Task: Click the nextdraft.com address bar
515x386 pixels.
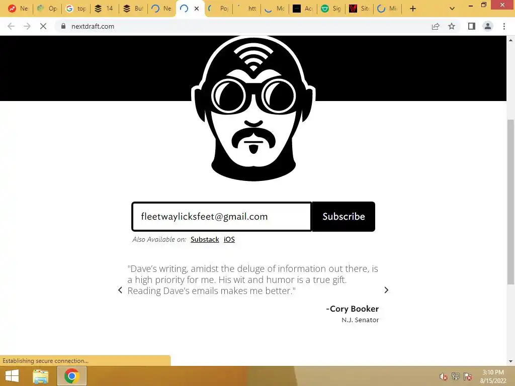Action: [x=243, y=26]
